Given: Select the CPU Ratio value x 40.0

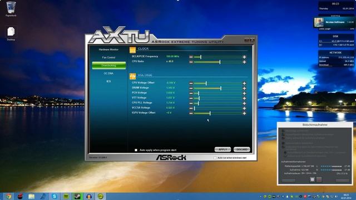Looking at the screenshot, I should point(170,61).
